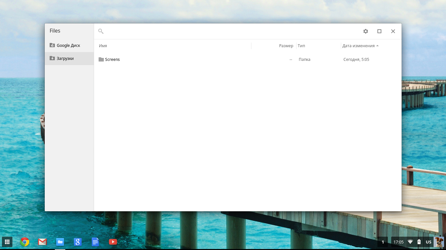Close the Files window
Viewport: 446px width, 250px height.
(393, 31)
